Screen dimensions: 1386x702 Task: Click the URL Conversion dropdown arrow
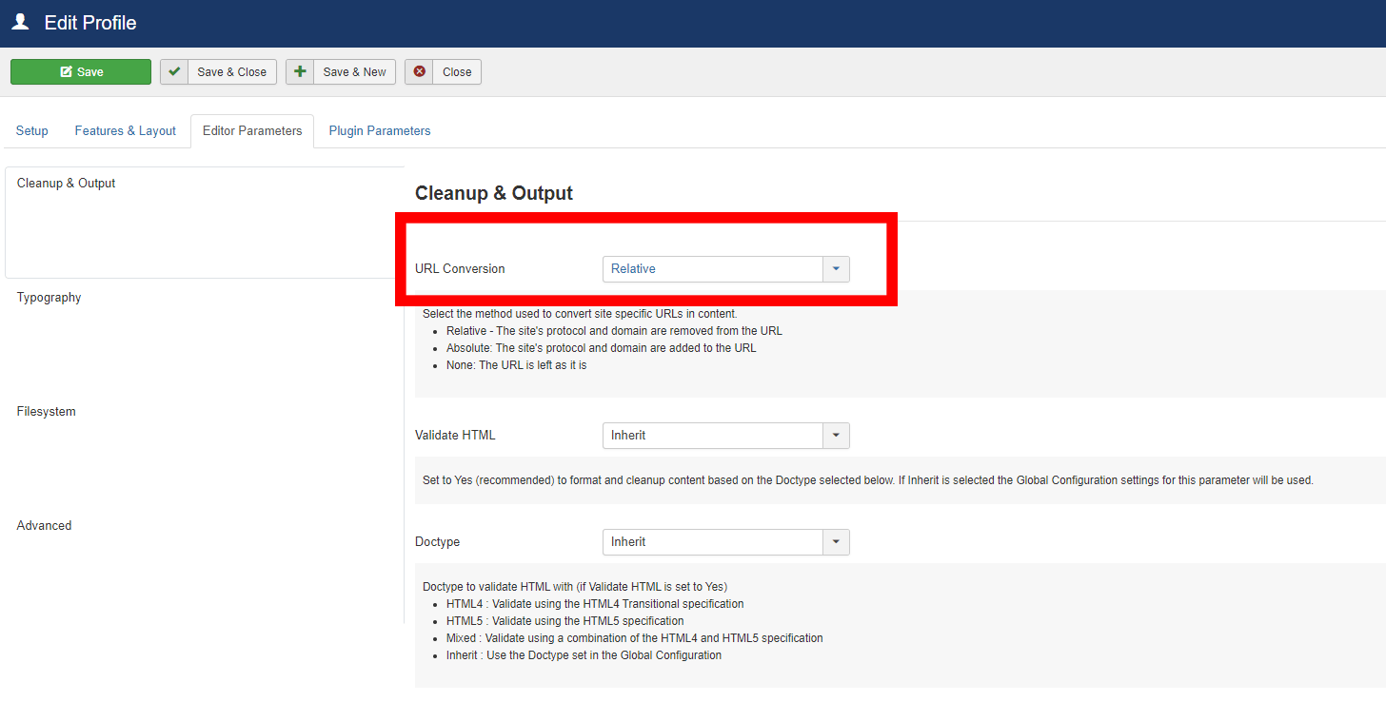pos(836,269)
